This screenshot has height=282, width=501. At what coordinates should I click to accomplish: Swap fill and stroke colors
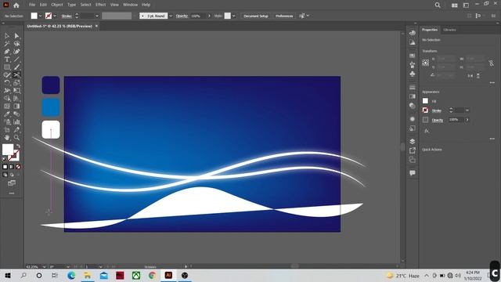click(18, 146)
